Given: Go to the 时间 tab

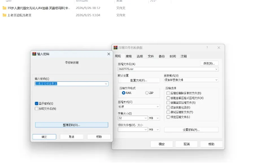Looking at the screenshot, I should coord(173,56).
